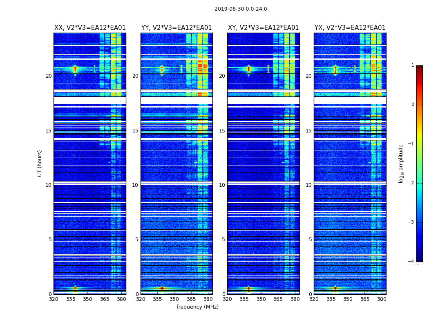Click the colorbar tick label −4

(x=411, y=262)
